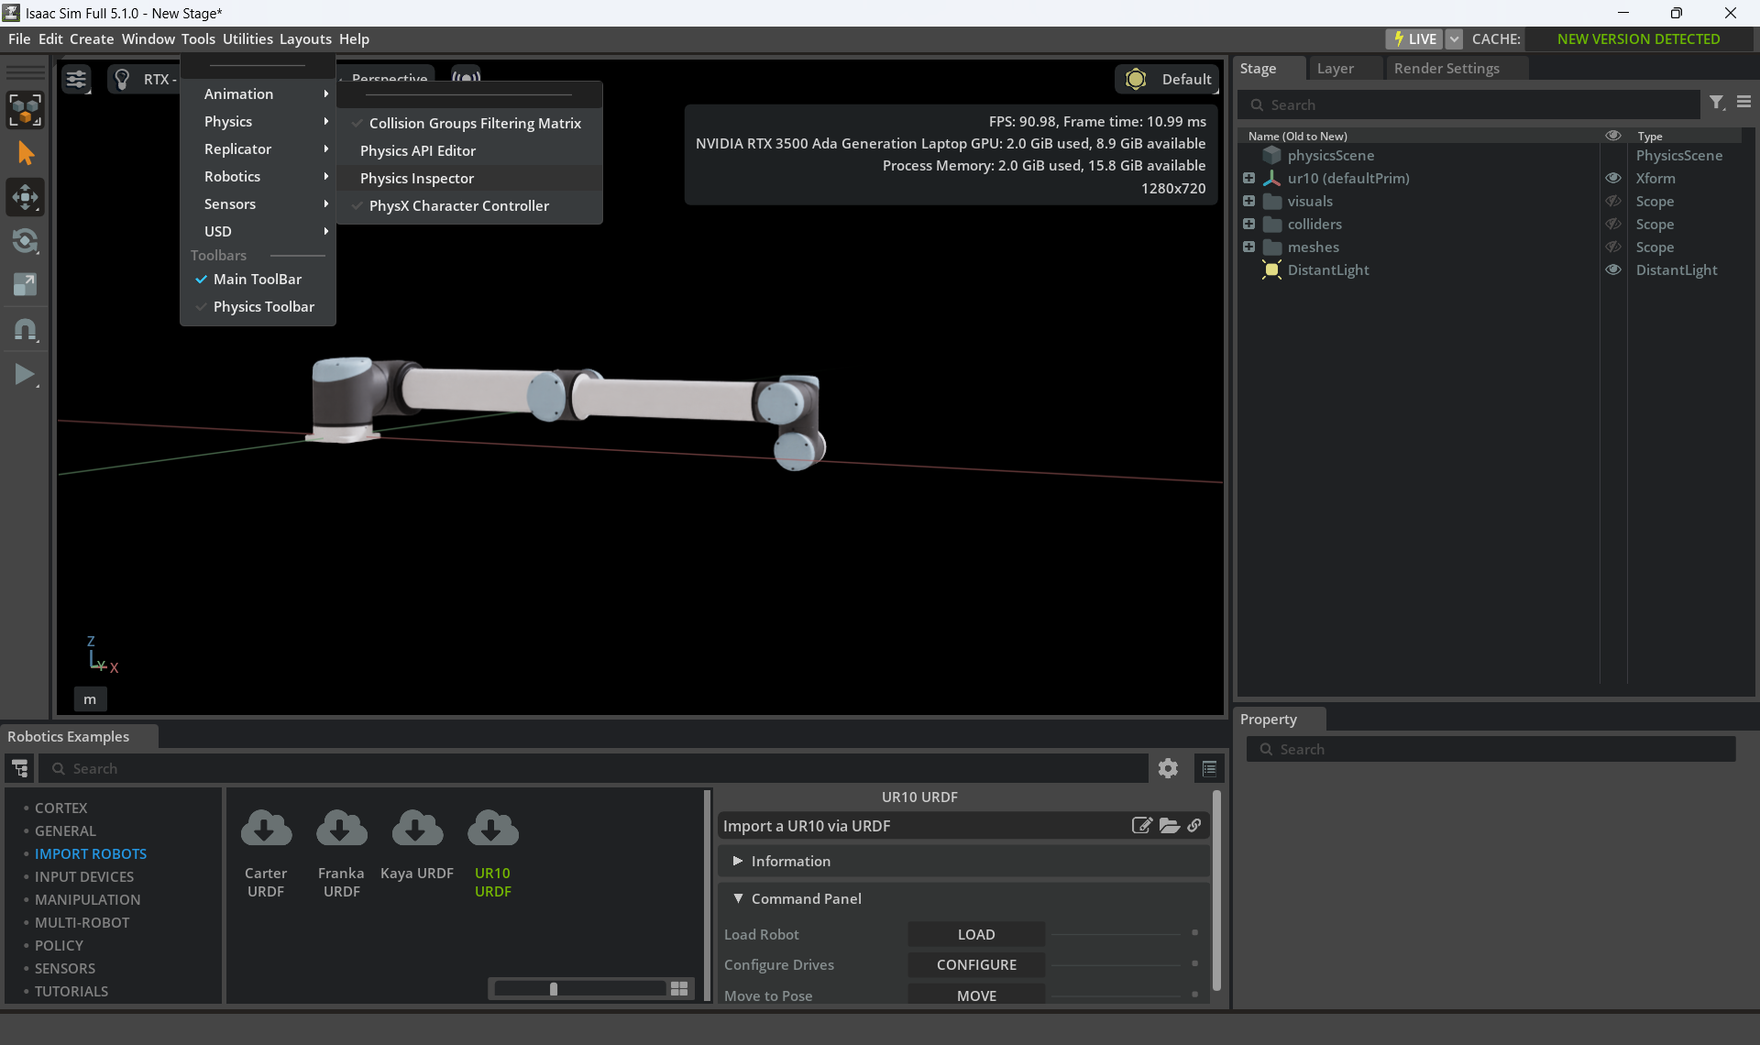Adjust the thumbnail size slider
This screenshot has height=1045, width=1760.
(554, 988)
